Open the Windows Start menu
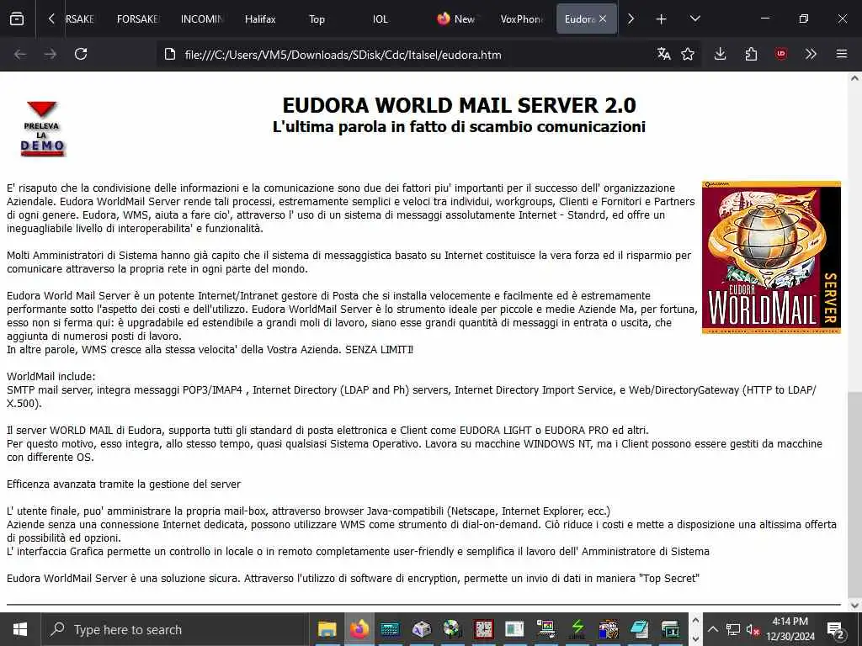The height and width of the screenshot is (646, 862). [20, 629]
